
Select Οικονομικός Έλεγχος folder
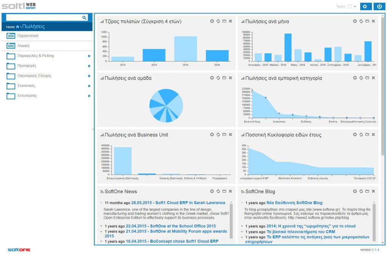(x=47, y=76)
